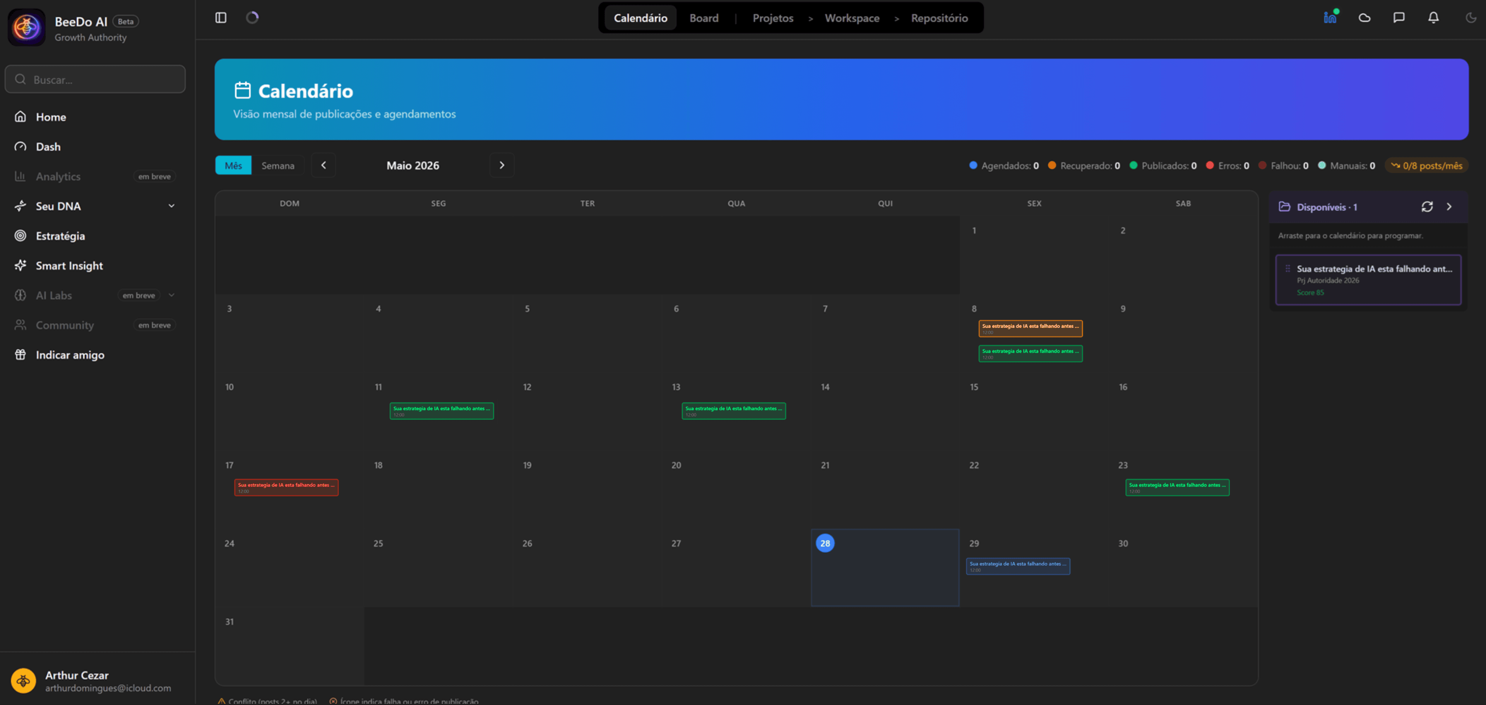Image resolution: width=1486 pixels, height=705 pixels.
Task: Open the orange post on May 8
Action: pyautogui.click(x=1030, y=328)
